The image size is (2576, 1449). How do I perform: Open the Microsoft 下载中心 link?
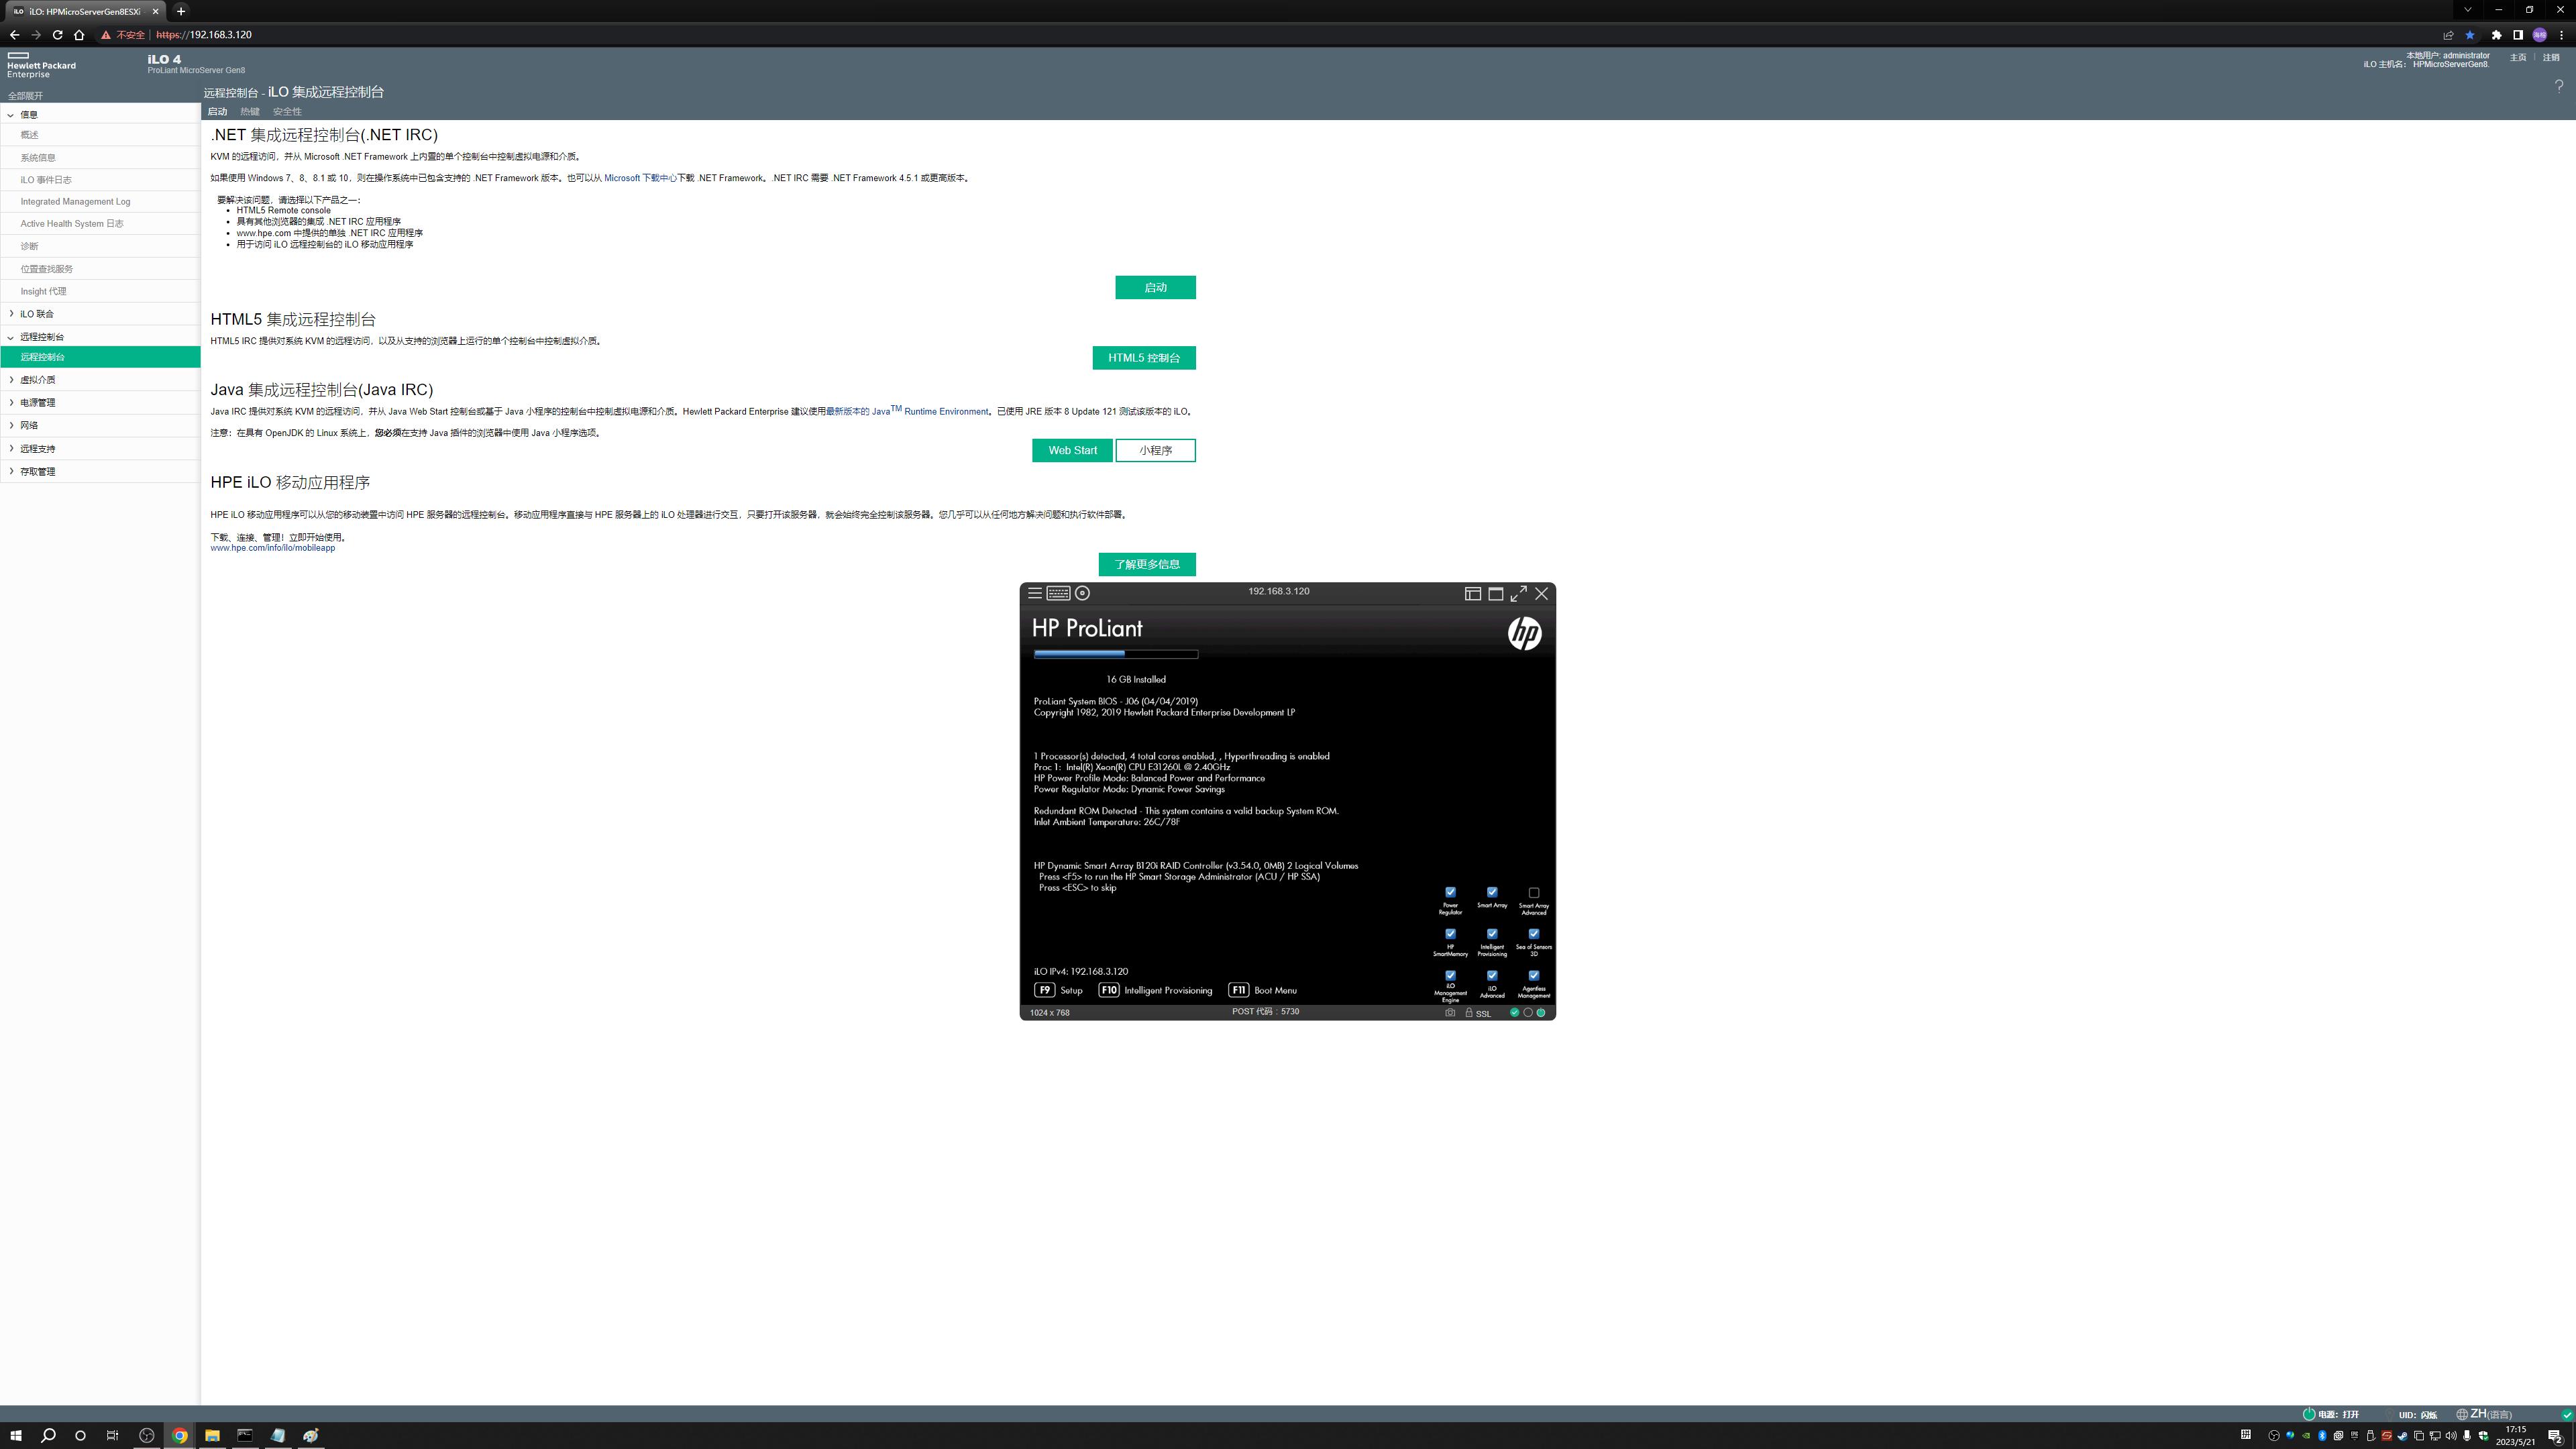point(640,178)
